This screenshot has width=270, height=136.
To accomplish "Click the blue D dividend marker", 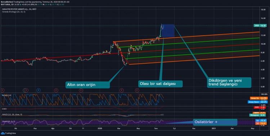I will [39, 90].
